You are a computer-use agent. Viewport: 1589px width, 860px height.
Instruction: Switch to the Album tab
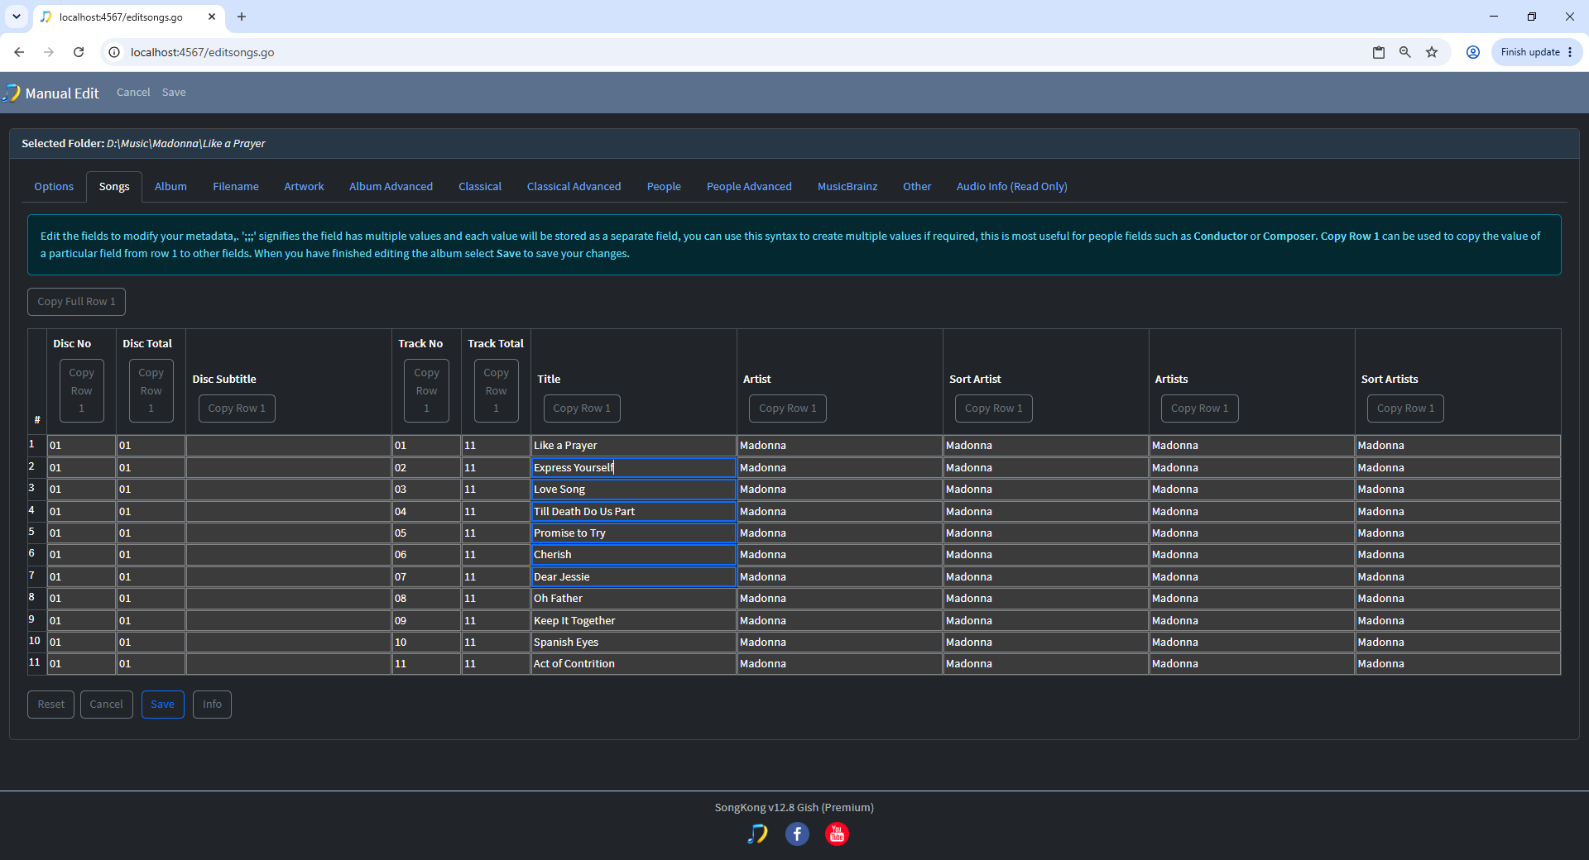(x=170, y=186)
